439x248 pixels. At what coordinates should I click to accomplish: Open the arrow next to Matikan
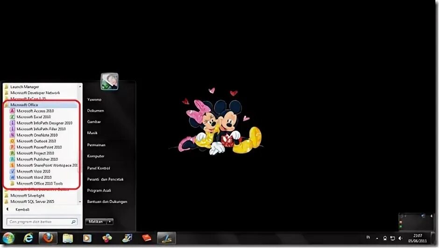110,222
